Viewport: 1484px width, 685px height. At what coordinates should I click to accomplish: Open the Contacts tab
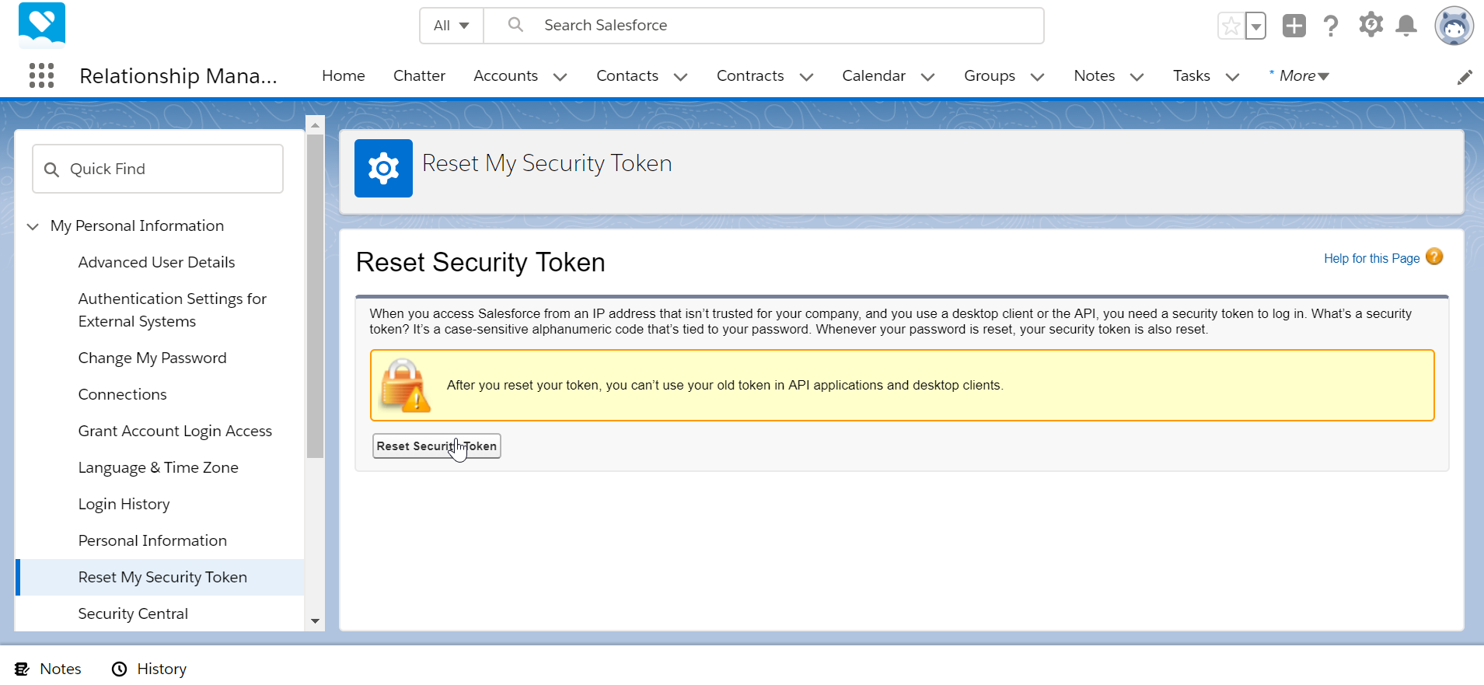tap(627, 75)
